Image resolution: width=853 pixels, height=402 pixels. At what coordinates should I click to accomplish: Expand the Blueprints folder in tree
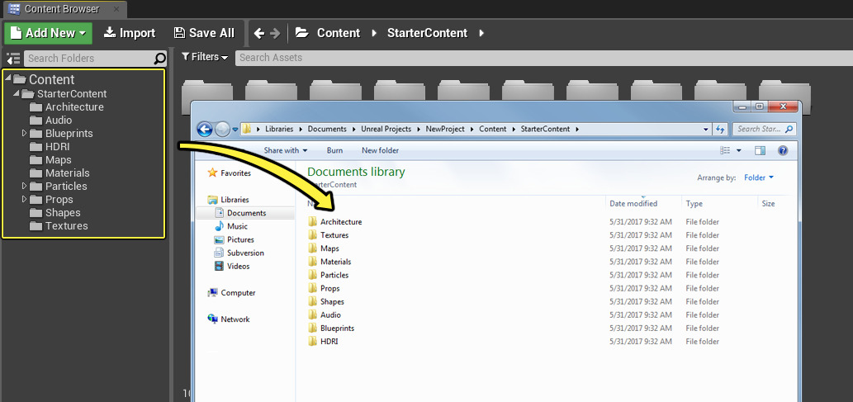pyautogui.click(x=25, y=133)
